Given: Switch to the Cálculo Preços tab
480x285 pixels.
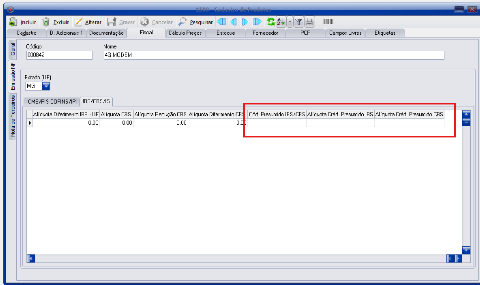Looking at the screenshot, I should (185, 33).
